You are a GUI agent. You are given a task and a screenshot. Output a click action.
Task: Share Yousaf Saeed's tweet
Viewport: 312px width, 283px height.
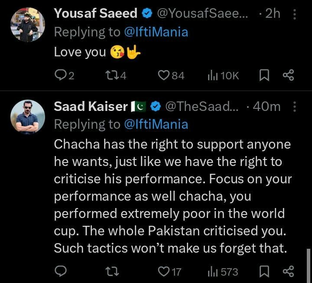click(x=288, y=76)
